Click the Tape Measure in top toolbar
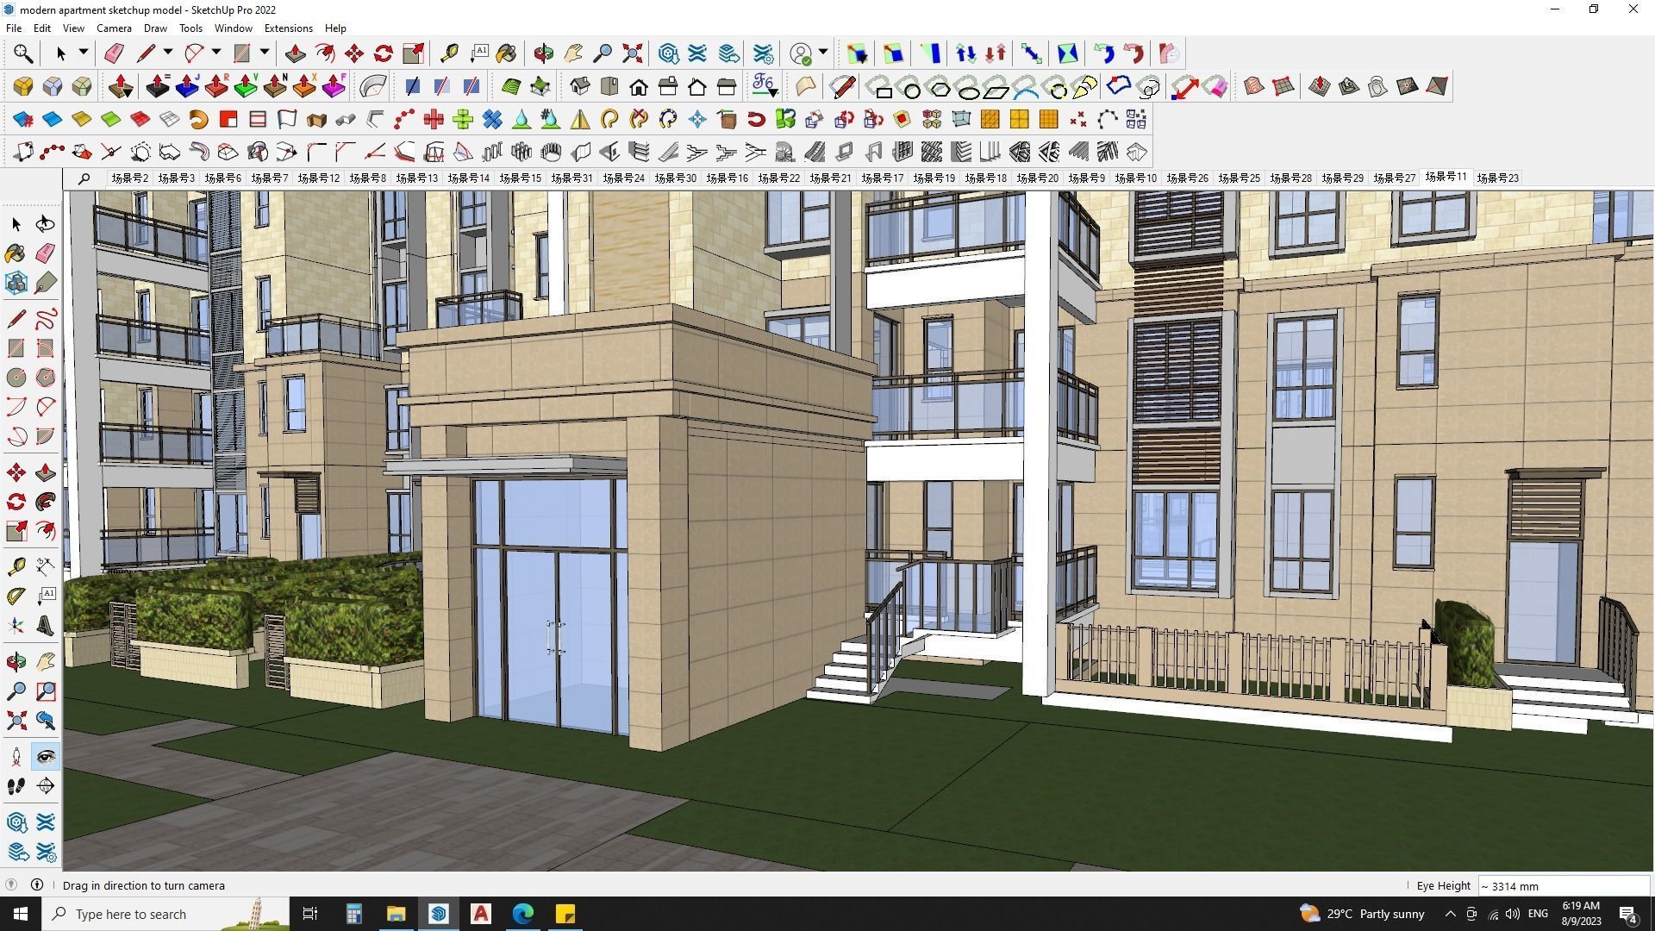The image size is (1655, 931). coord(449,54)
